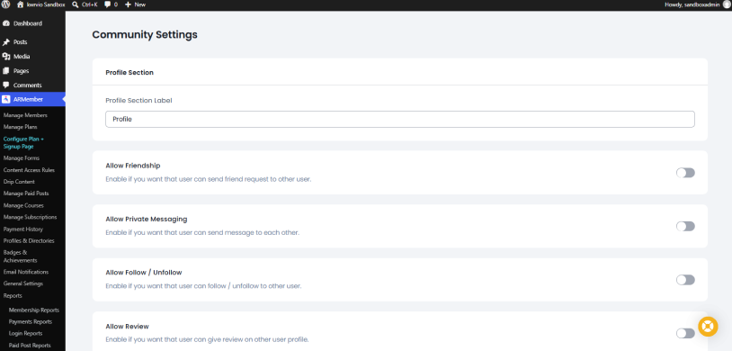This screenshot has height=351, width=732.
Task: Click the Pages icon in sidebar
Action: tap(6, 71)
